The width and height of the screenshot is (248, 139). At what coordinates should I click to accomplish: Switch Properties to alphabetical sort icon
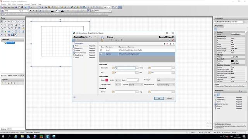[219, 29]
